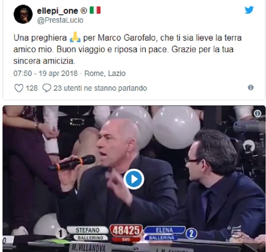
Task: Click the STEFANO ballerino label in video
Action: [x=87, y=233]
